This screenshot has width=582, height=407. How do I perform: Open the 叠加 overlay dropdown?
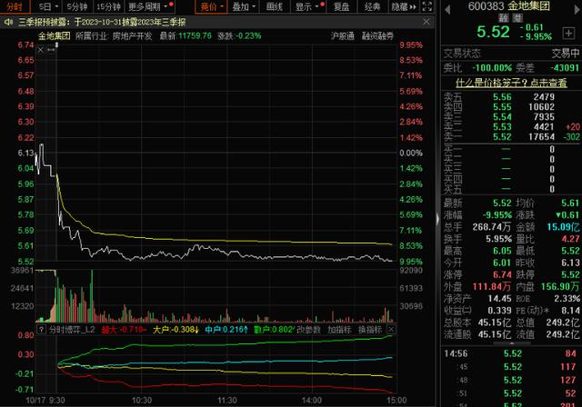[244, 6]
